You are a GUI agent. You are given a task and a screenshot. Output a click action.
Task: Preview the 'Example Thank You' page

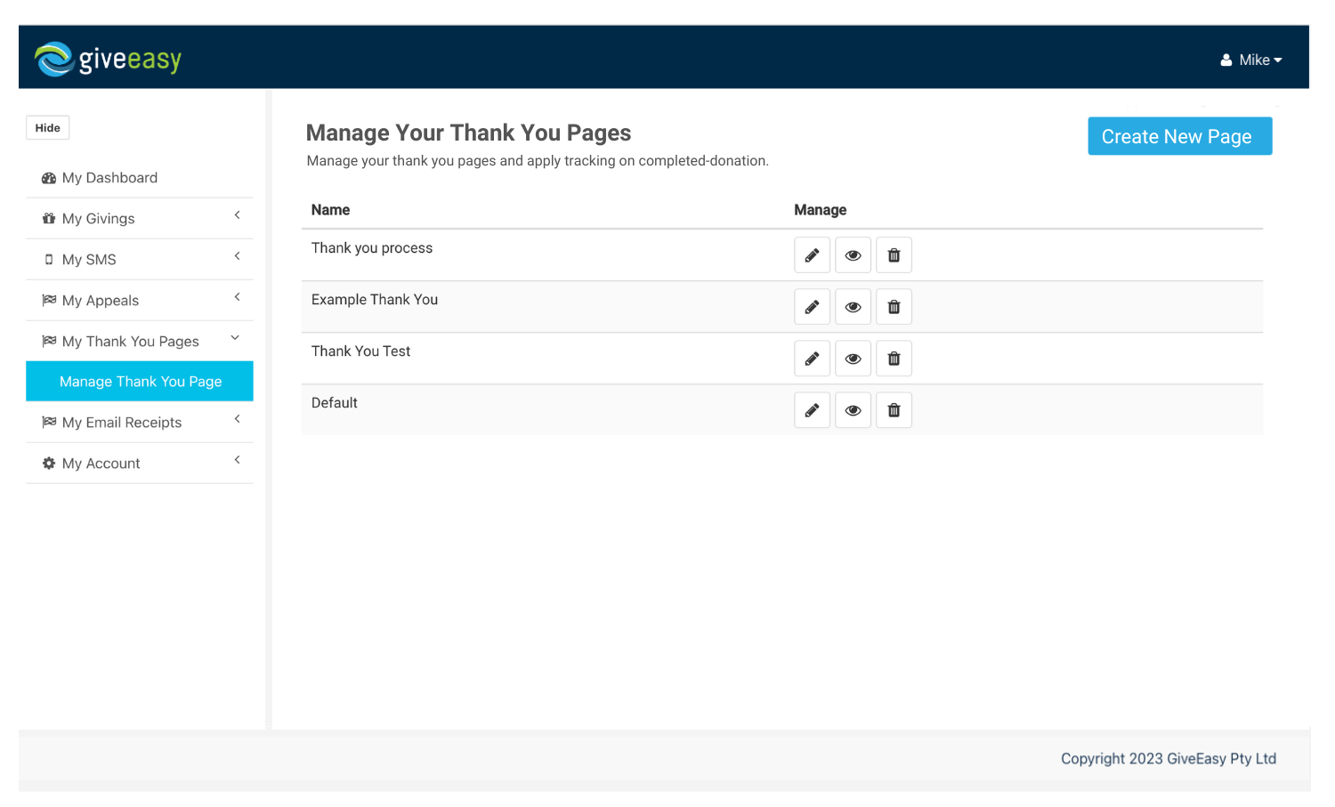pos(853,307)
